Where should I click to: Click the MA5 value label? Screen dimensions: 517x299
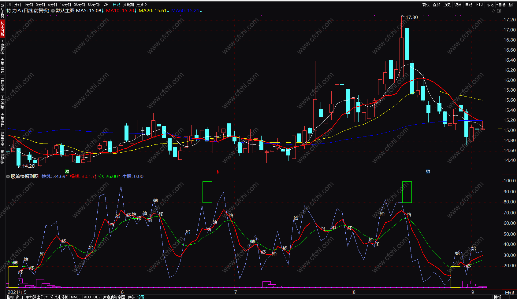click(x=90, y=11)
